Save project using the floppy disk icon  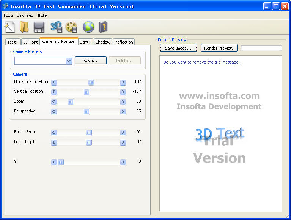39,27
